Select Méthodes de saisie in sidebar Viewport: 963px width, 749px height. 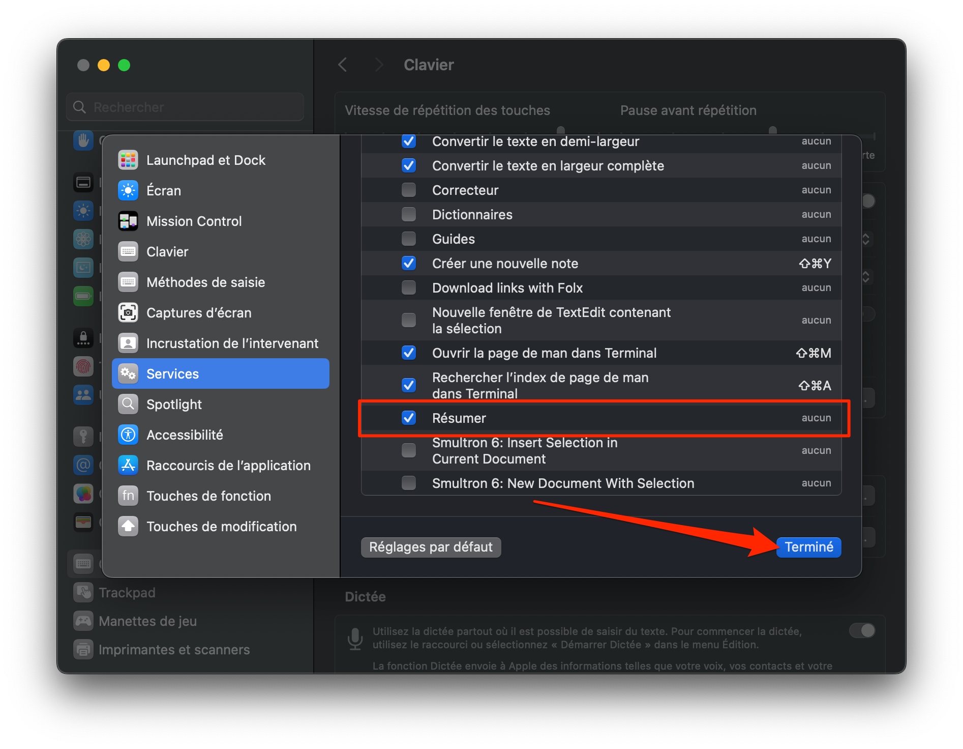point(205,282)
